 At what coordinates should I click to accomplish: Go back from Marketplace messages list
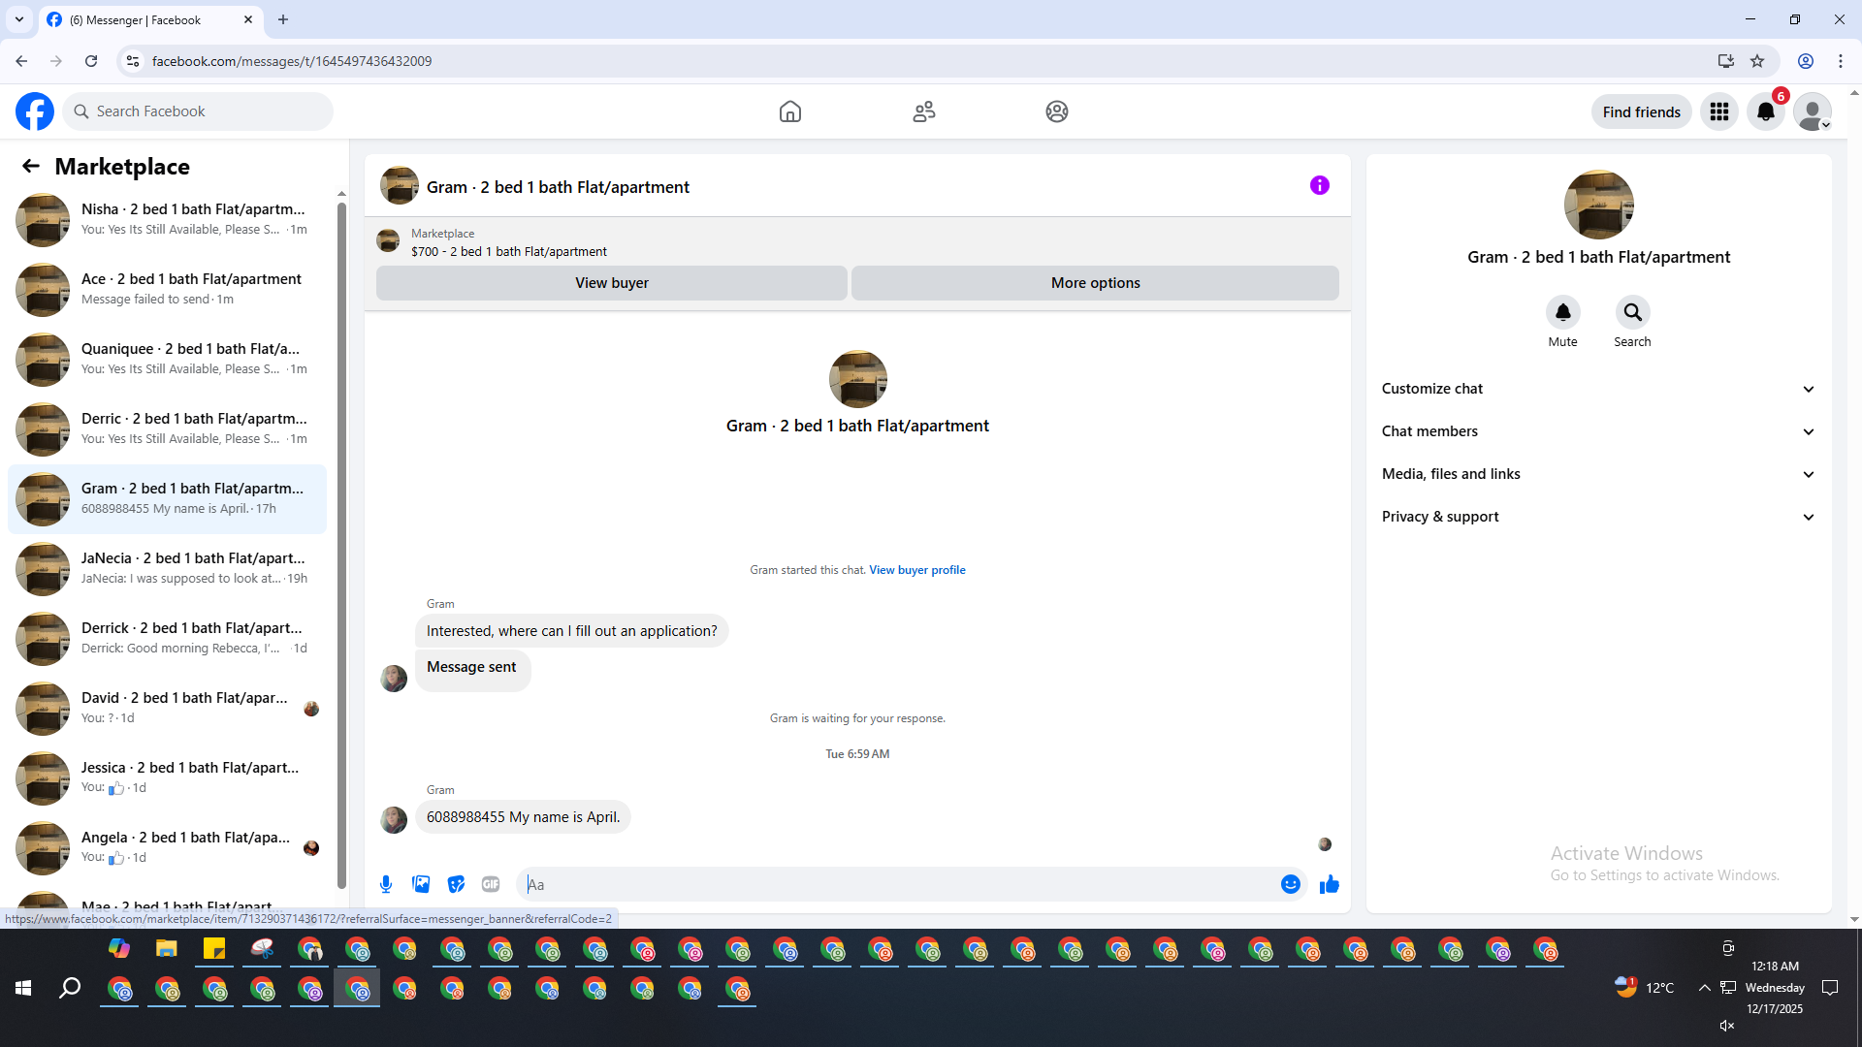31,166
